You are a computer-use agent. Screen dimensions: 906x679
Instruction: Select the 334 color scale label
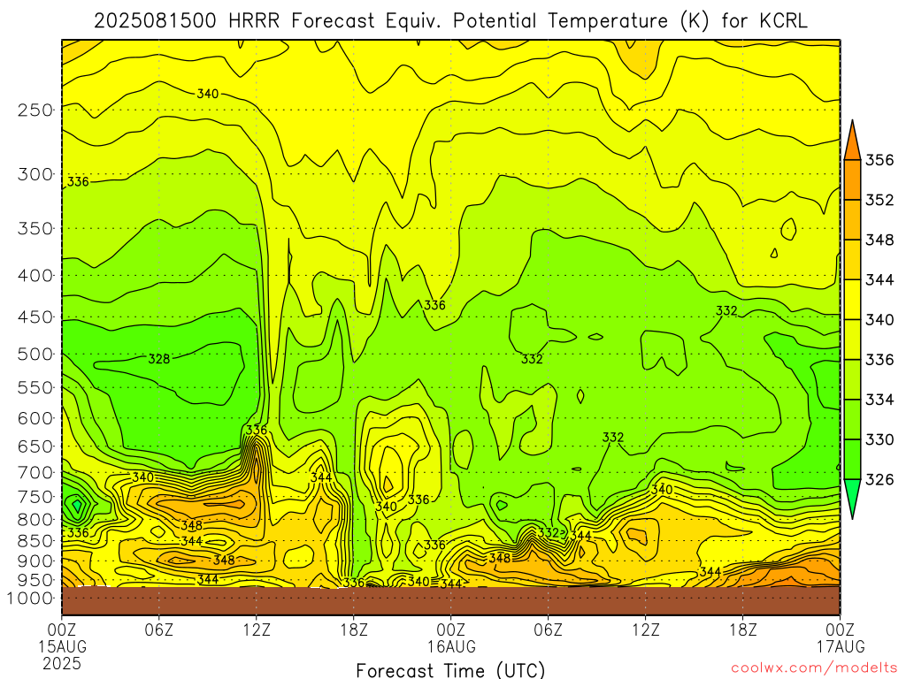click(x=880, y=400)
